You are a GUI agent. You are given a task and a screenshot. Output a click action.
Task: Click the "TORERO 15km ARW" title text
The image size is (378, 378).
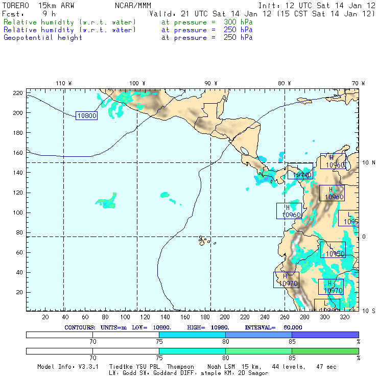pyautogui.click(x=38, y=6)
